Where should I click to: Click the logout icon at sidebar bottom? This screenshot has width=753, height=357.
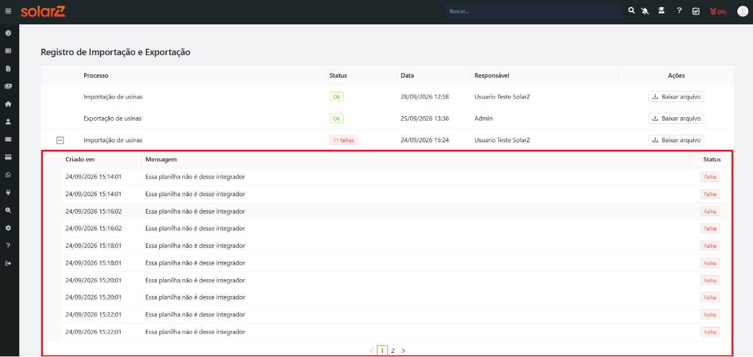click(x=8, y=264)
